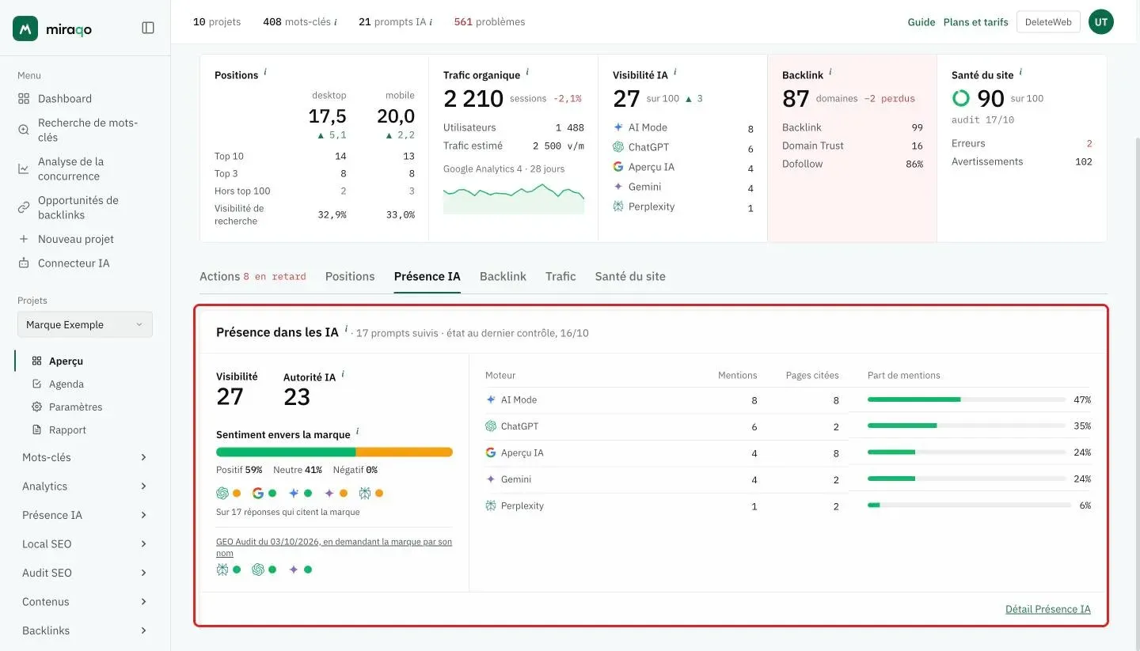
Task: Click the Opportunités de backlinks link icon
Action: point(24,207)
